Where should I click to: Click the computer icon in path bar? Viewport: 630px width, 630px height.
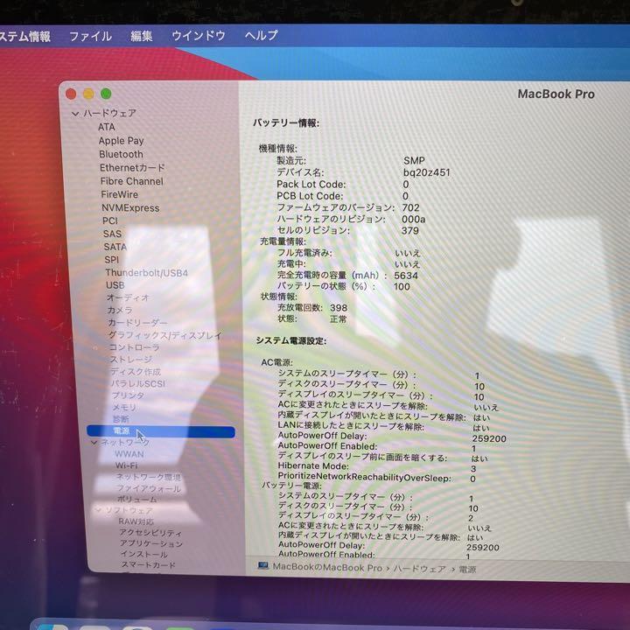pos(263,566)
